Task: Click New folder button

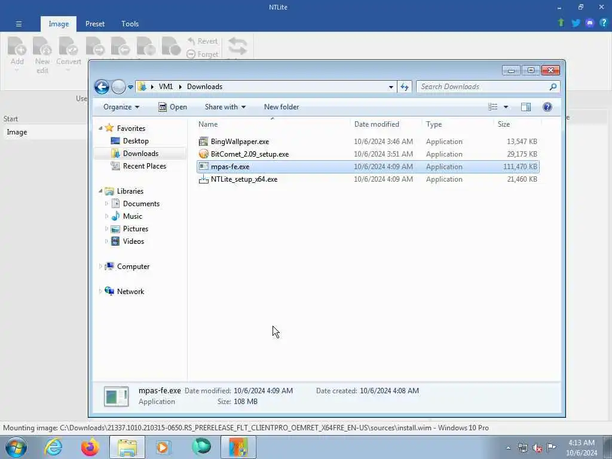Action: (281, 107)
